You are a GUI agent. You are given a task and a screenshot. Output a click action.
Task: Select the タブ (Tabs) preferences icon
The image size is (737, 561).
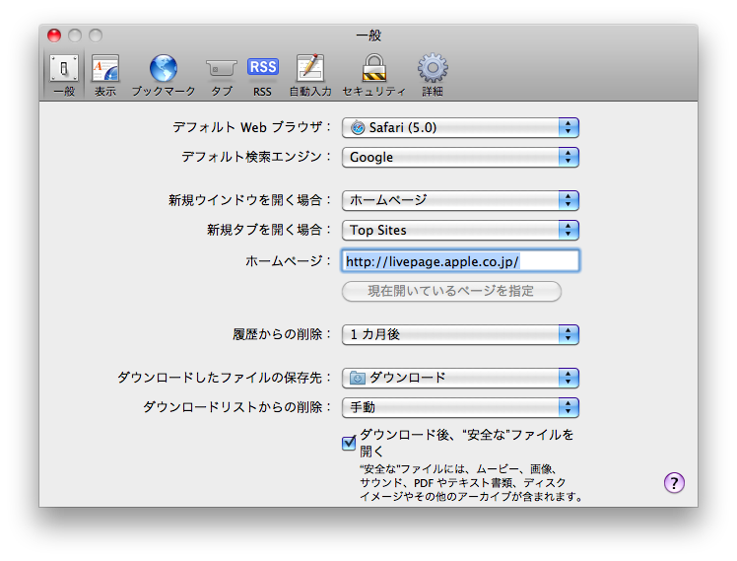click(222, 75)
